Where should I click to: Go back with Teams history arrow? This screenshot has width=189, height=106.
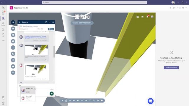pyautogui.click(x=2, y=2)
